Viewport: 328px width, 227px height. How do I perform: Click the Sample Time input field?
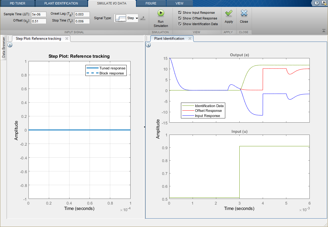(39, 14)
